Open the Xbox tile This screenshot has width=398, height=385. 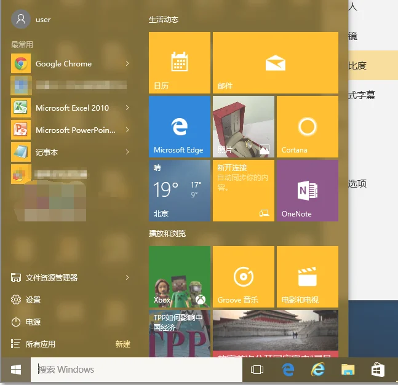point(180,277)
